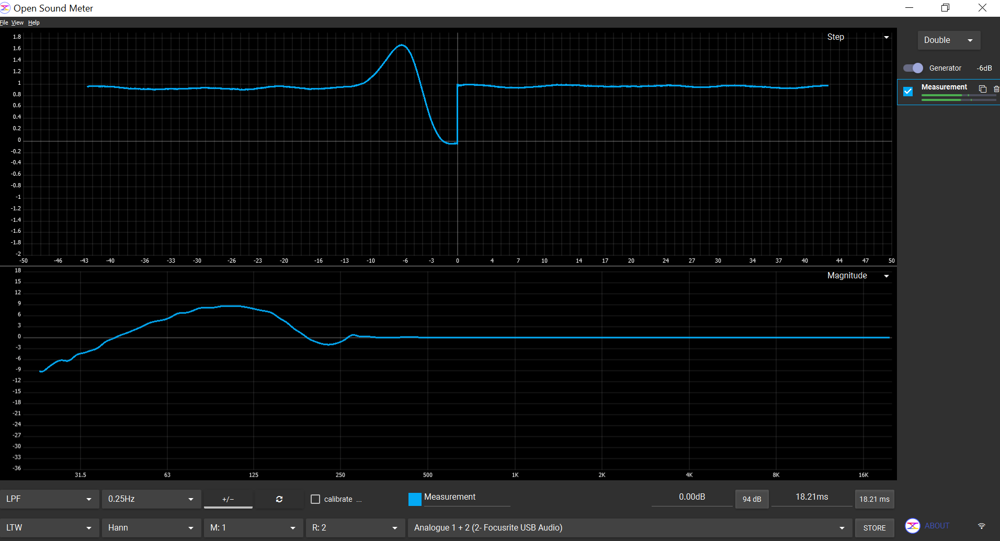Click the 18.21ms delay field
The width and height of the screenshot is (1000, 541).
[x=812, y=498]
